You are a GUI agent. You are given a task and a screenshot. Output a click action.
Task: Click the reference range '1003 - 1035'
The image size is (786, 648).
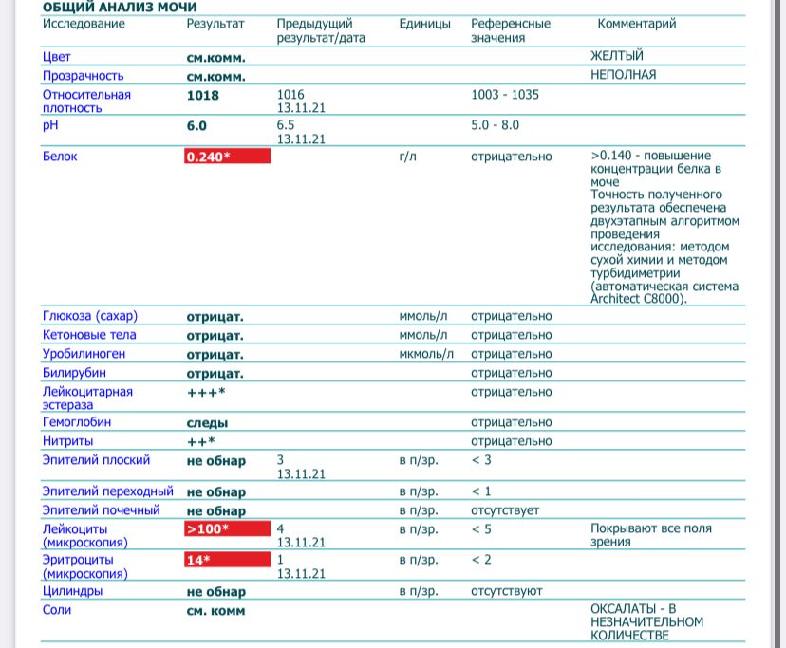[x=505, y=94]
